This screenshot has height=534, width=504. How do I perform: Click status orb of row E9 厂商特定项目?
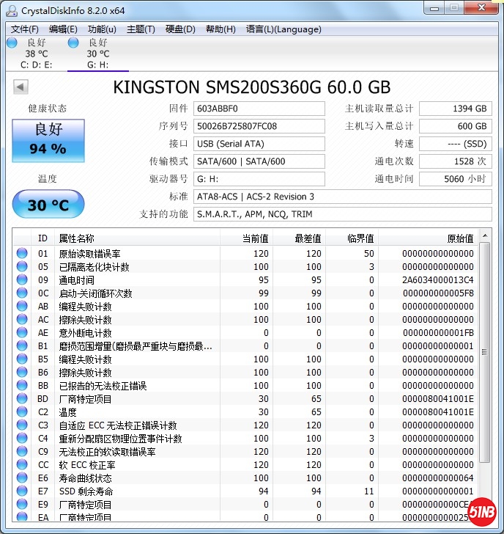[22, 505]
